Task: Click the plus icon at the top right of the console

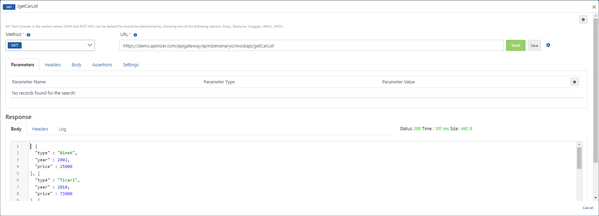Action: (583, 20)
